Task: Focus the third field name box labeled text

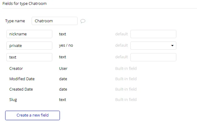Action: pyautogui.click(x=29, y=57)
